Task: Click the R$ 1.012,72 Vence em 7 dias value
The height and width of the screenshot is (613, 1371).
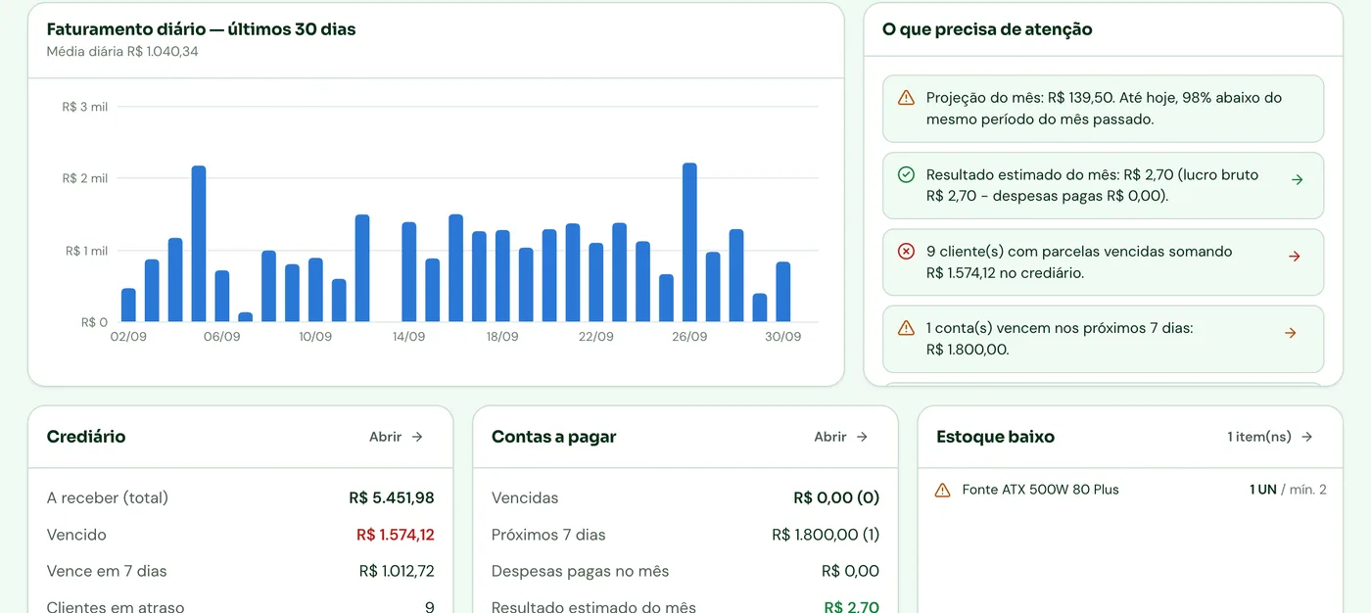Action: point(397,571)
